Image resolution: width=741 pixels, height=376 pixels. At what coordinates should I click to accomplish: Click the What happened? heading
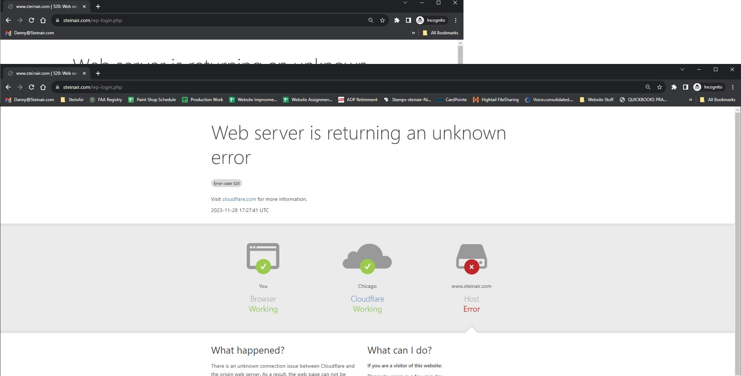click(x=248, y=350)
